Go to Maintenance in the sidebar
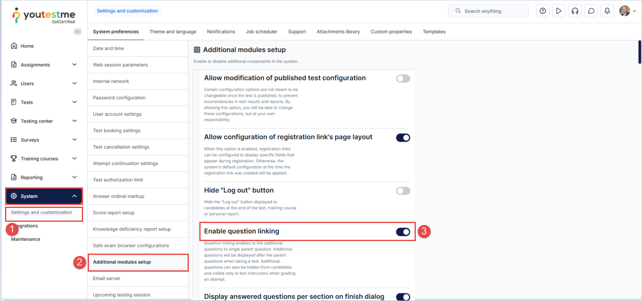Viewport: 642px width, 301px height. pos(26,239)
